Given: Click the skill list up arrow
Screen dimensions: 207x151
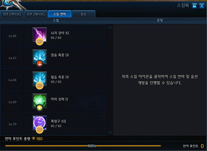Looking at the screenshot, I should tap(110, 28).
